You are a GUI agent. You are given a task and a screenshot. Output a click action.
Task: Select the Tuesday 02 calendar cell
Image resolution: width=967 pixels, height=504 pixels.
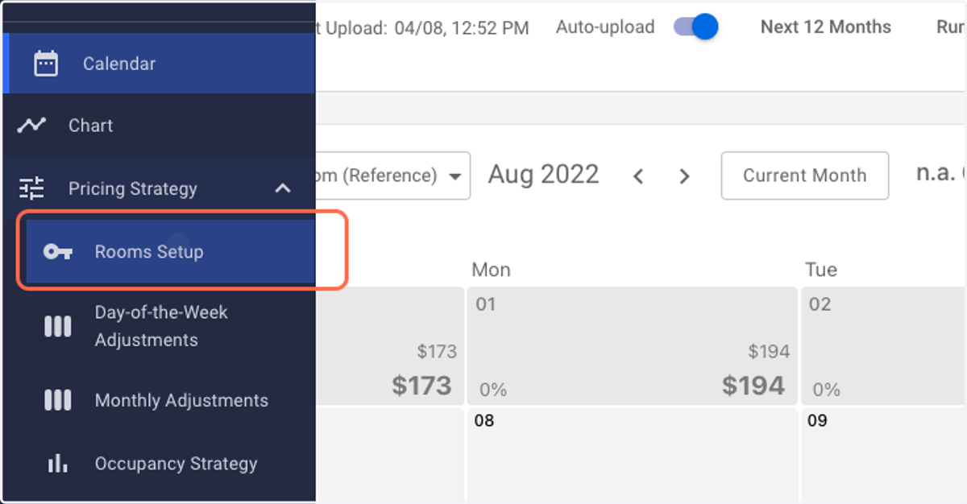coord(884,345)
